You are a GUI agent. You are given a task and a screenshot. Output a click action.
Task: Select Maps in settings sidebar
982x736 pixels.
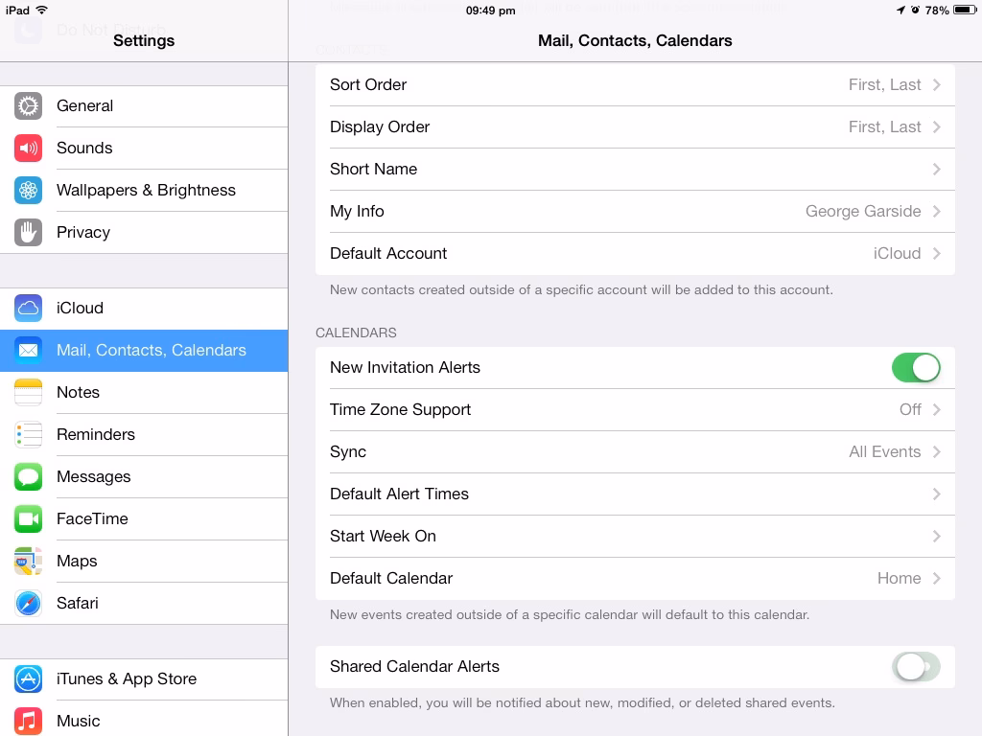coord(144,561)
